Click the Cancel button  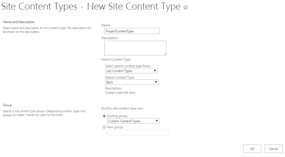coord(274,149)
